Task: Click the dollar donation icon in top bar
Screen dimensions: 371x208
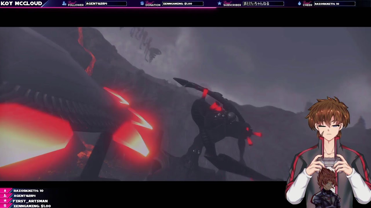Action: 142,3
